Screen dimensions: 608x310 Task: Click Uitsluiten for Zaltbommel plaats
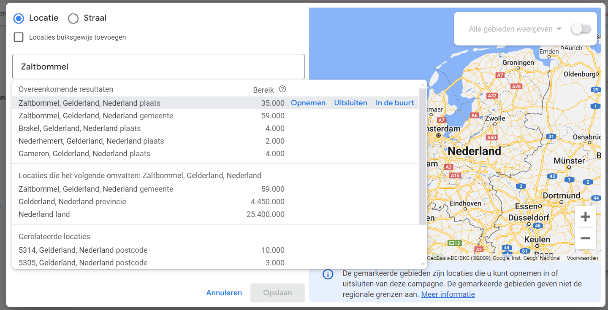(350, 103)
